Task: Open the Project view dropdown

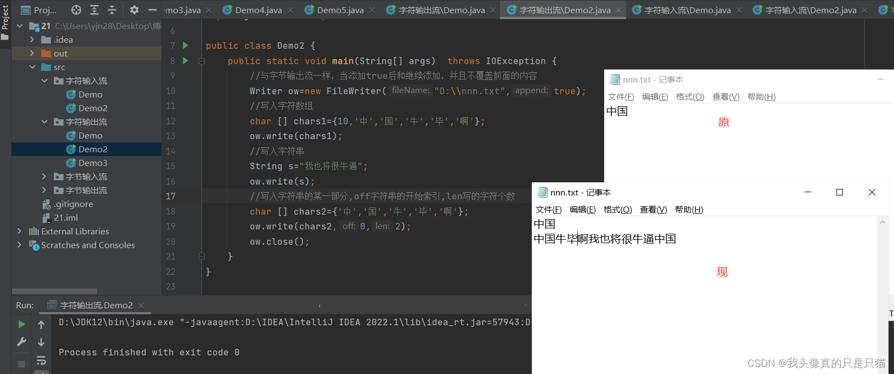Action: pyautogui.click(x=39, y=10)
